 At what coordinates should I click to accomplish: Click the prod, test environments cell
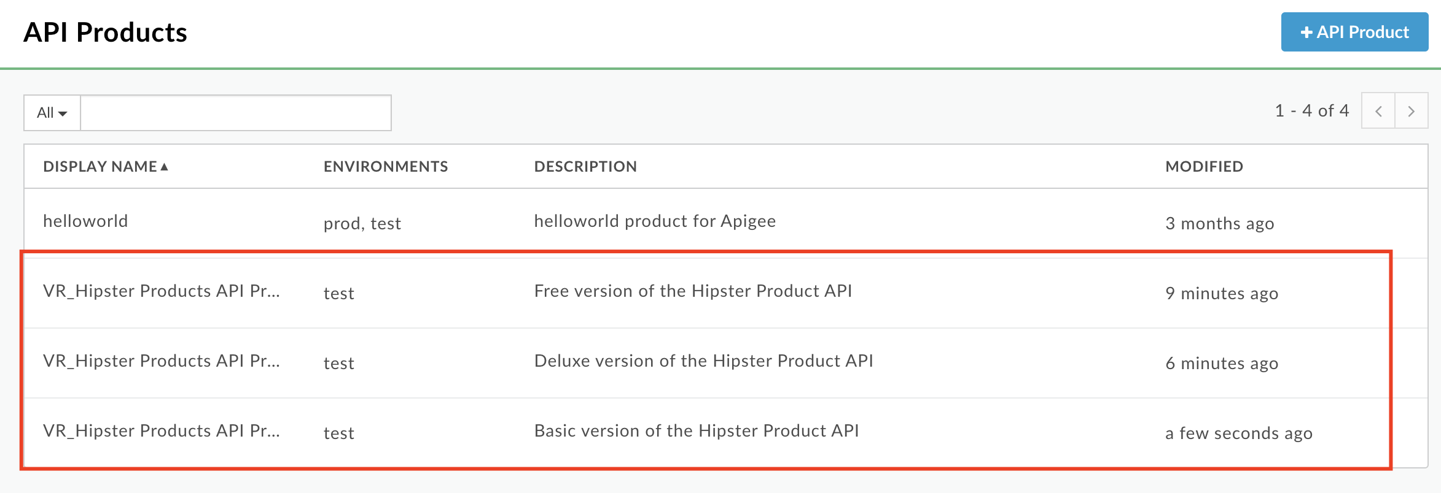(x=362, y=224)
